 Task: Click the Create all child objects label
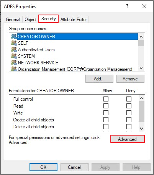point(34,120)
